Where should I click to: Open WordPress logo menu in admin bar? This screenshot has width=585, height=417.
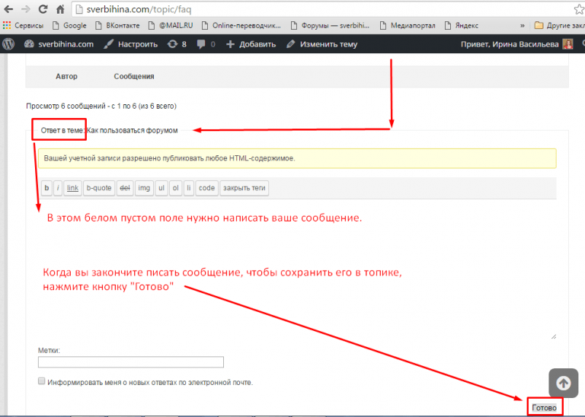[8, 44]
